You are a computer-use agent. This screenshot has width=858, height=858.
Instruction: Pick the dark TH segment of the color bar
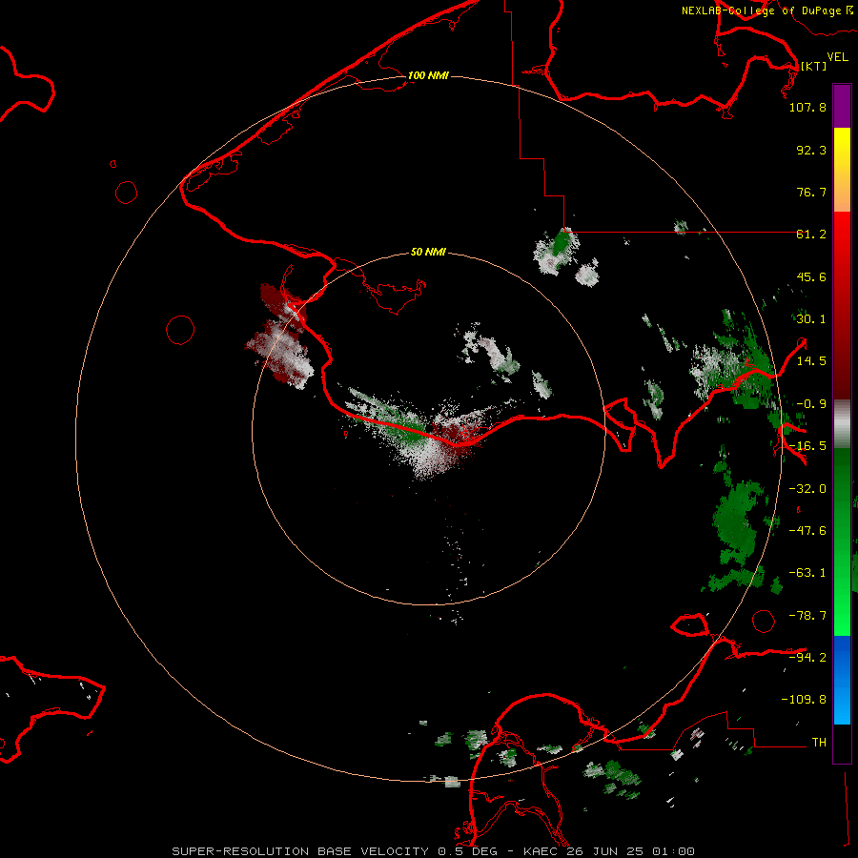[x=842, y=743]
